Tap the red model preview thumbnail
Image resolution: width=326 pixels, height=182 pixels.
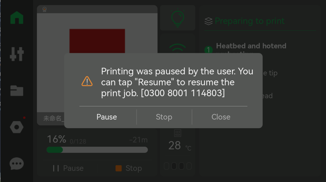point(97,41)
